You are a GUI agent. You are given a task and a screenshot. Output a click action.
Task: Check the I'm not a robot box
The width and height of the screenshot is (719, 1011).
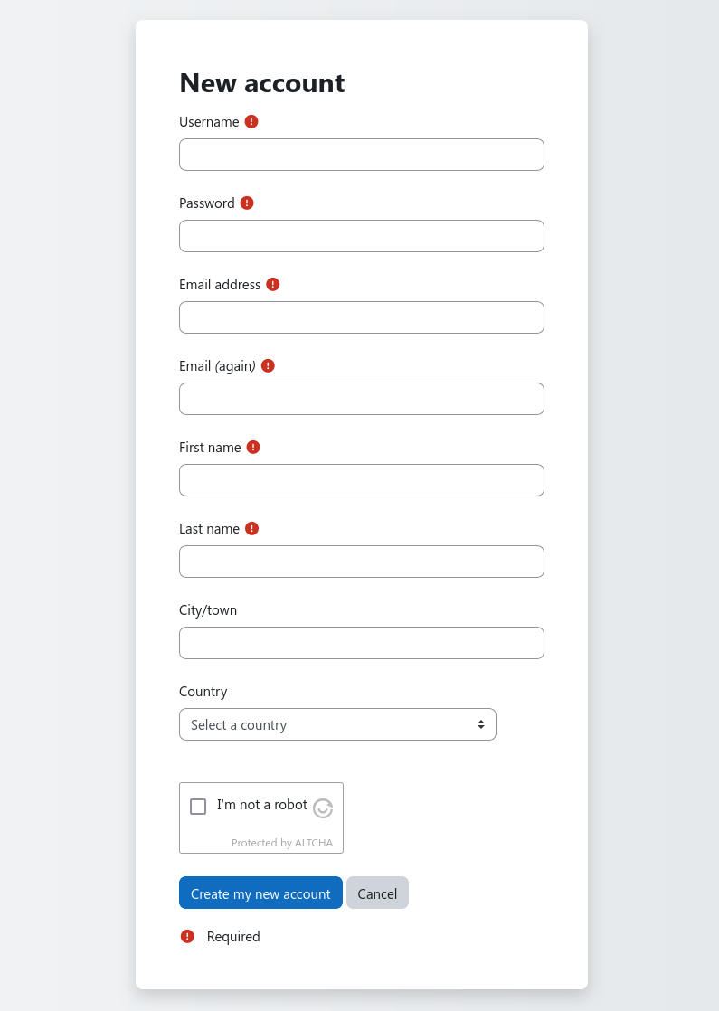198,807
